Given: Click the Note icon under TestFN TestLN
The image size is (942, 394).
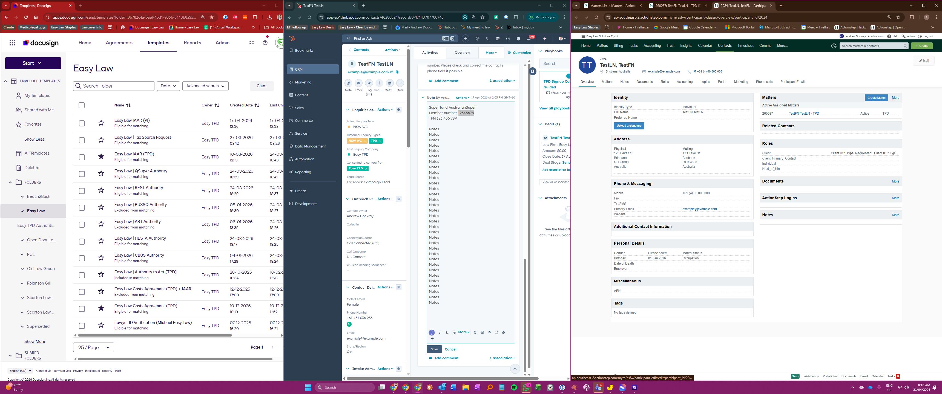Looking at the screenshot, I should point(348,83).
